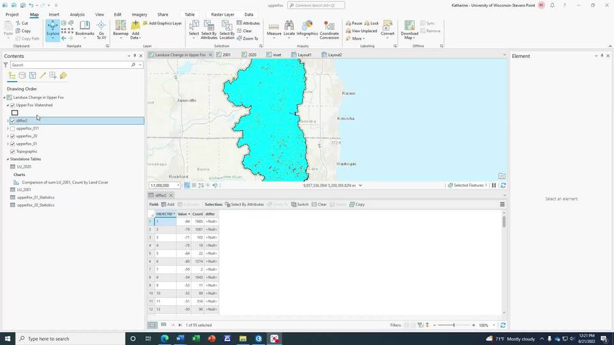
Task: Switch to List By Editing view
Action: point(43,76)
